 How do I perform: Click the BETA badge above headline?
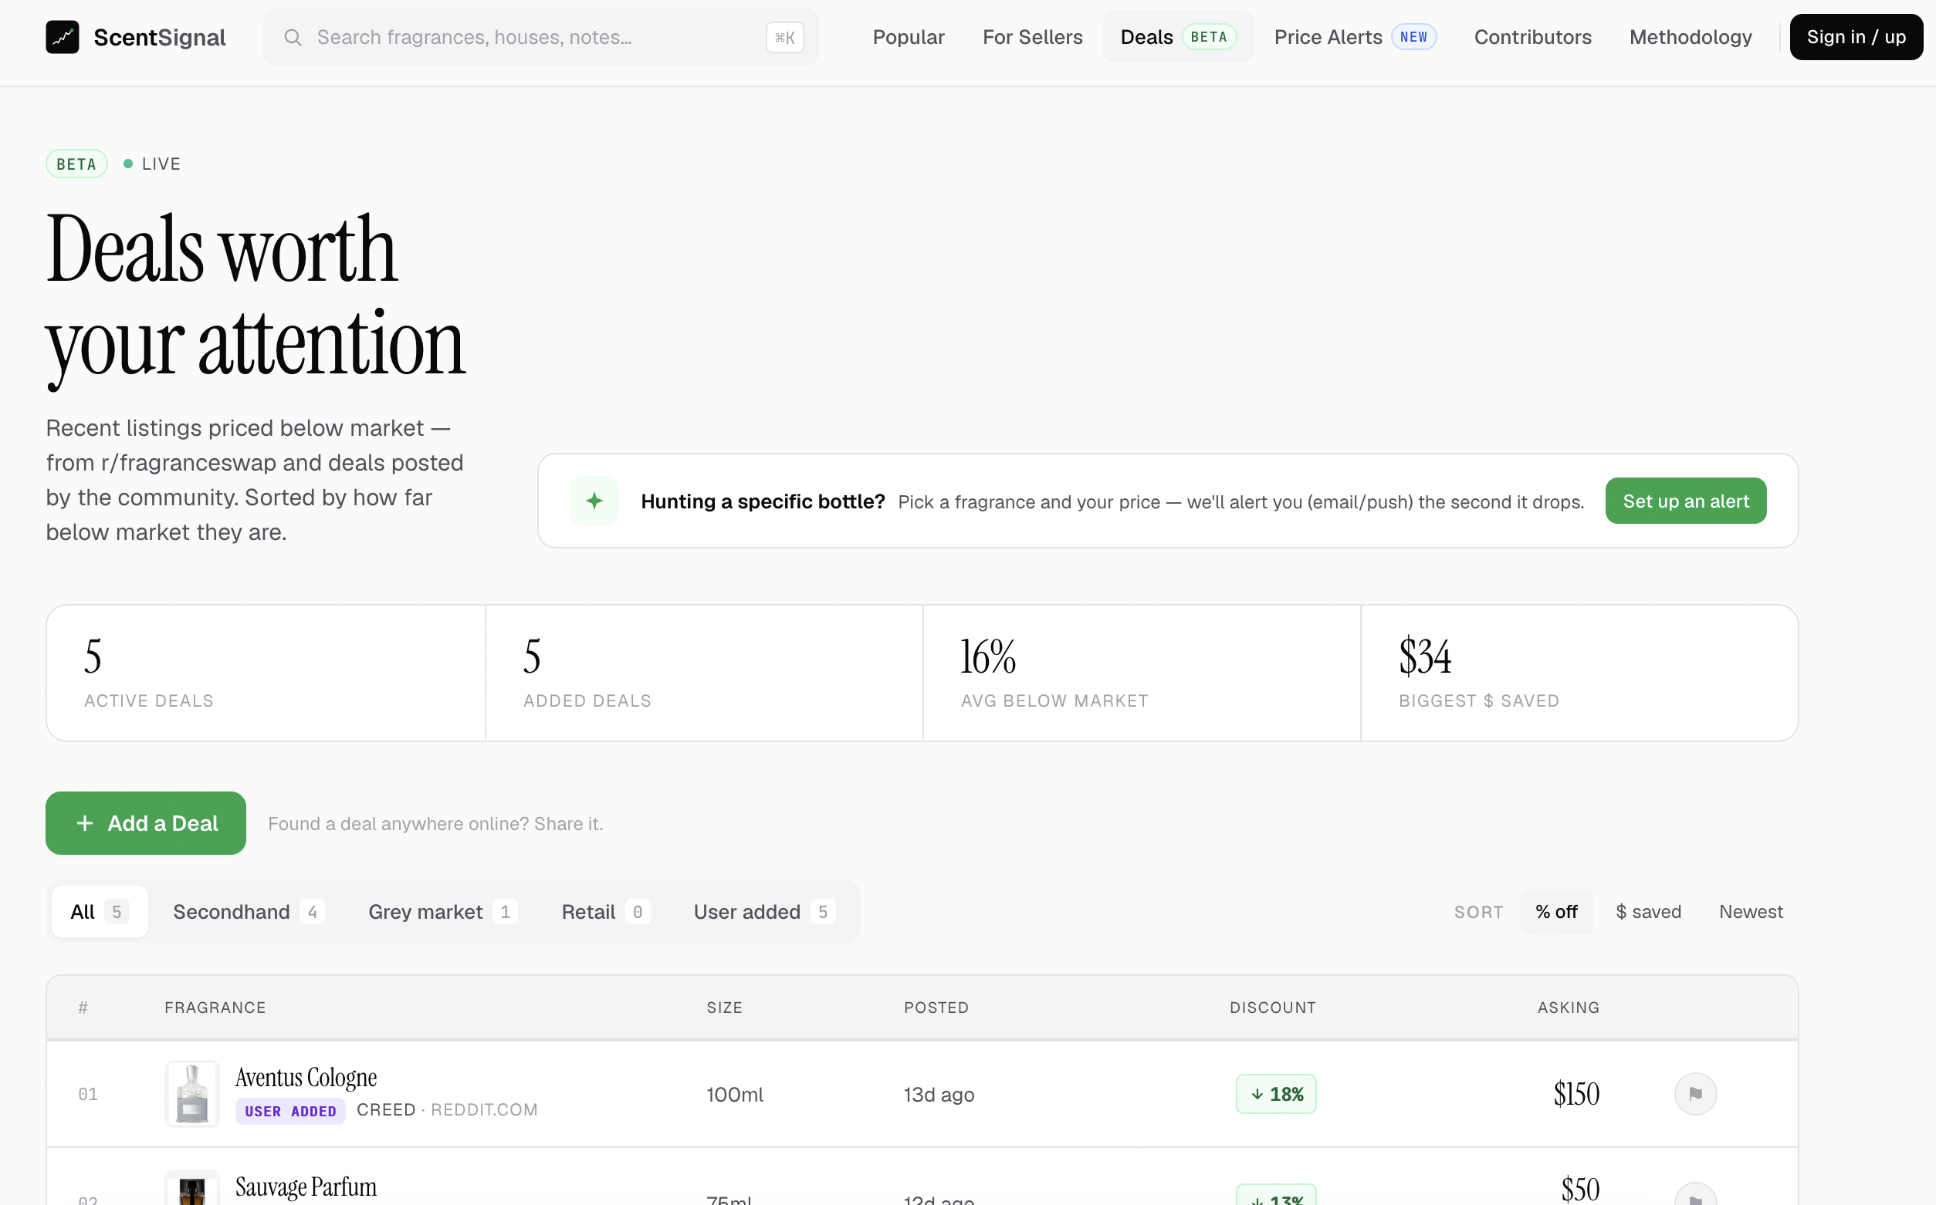76,164
